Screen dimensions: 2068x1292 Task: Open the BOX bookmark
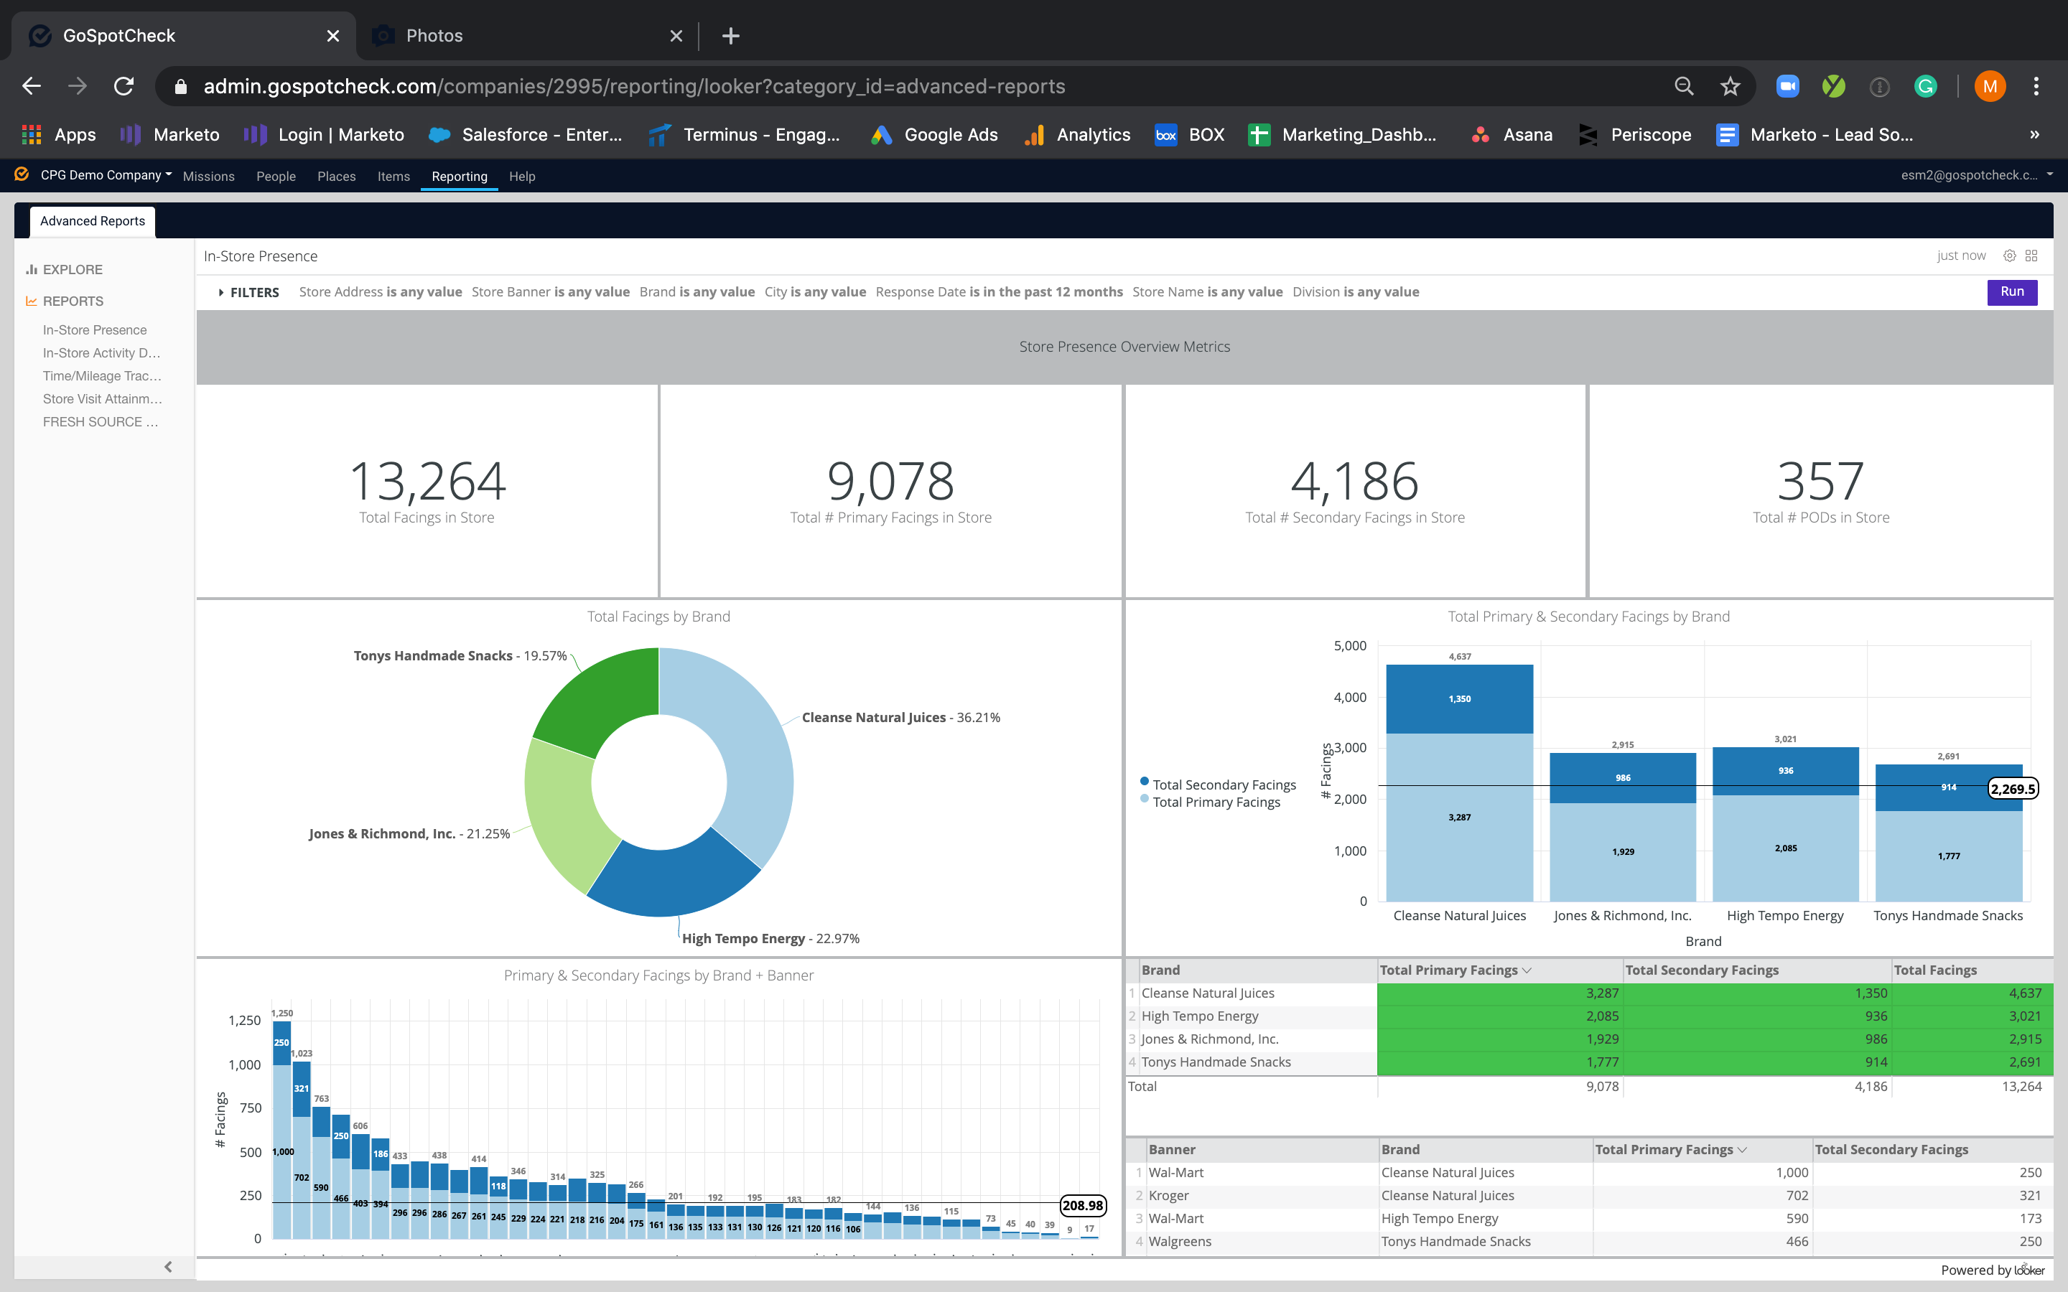click(x=1190, y=134)
